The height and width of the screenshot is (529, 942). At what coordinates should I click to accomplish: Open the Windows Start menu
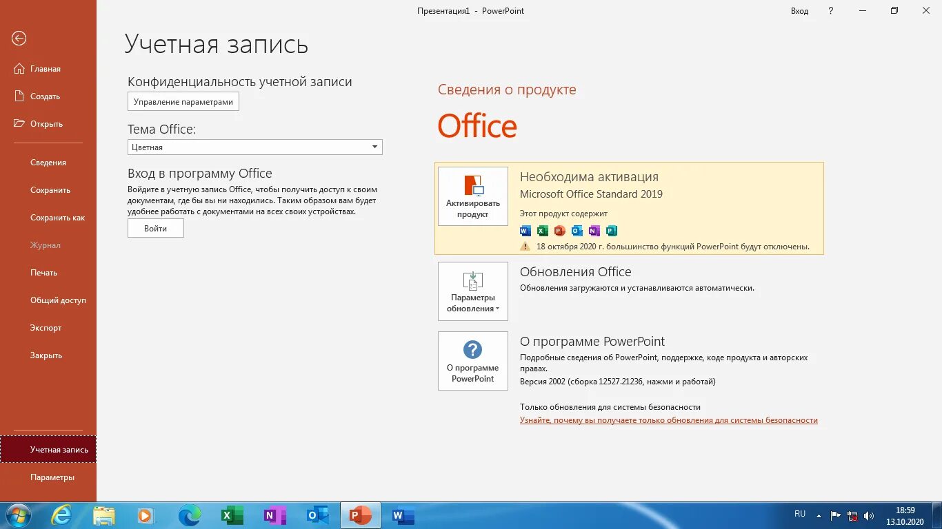tap(18, 515)
